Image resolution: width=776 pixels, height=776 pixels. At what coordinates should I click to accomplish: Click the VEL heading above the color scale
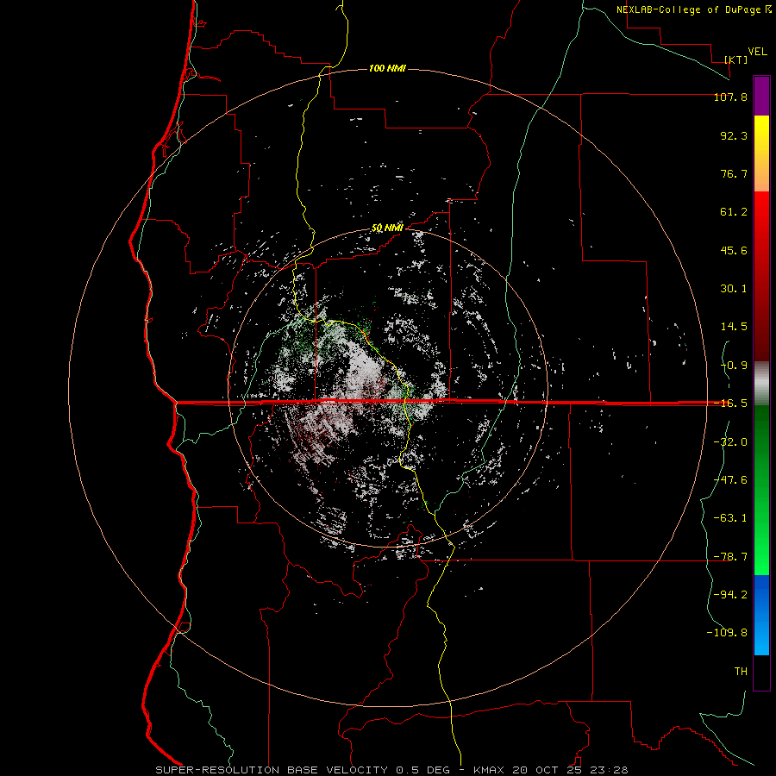click(x=757, y=52)
